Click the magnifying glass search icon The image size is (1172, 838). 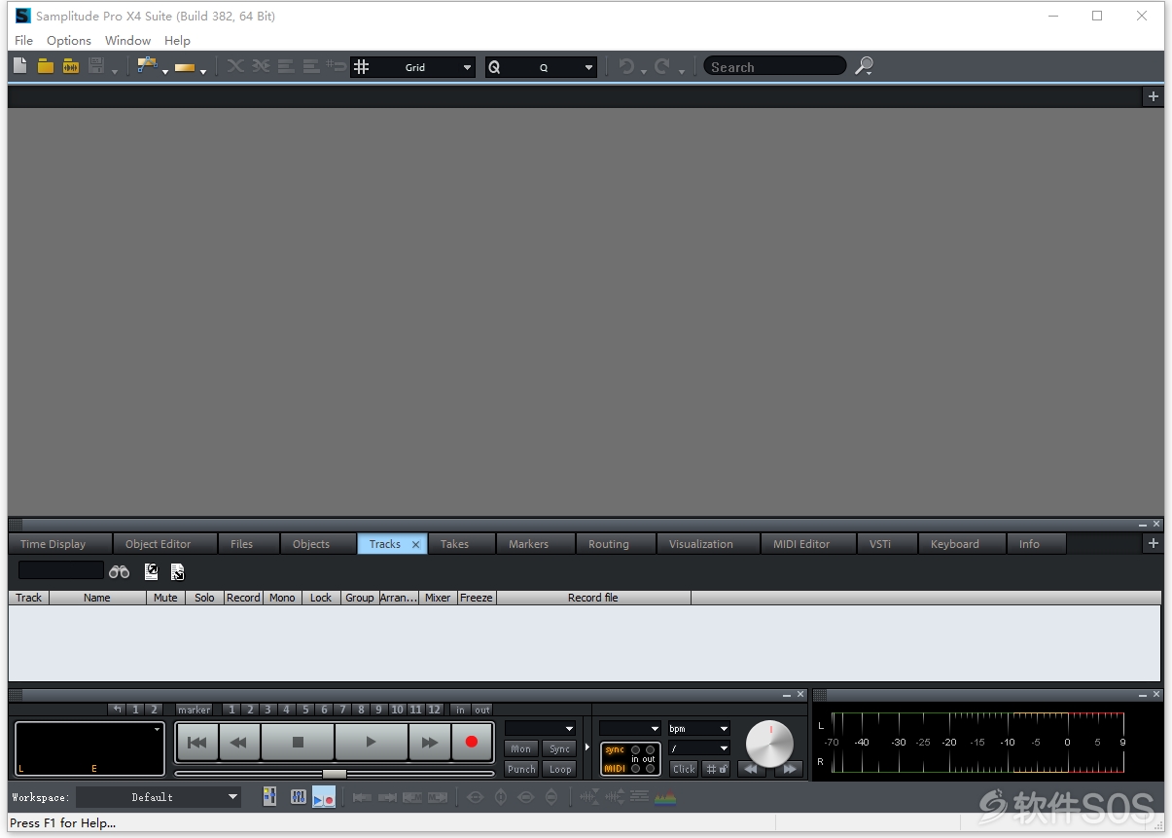tap(864, 66)
